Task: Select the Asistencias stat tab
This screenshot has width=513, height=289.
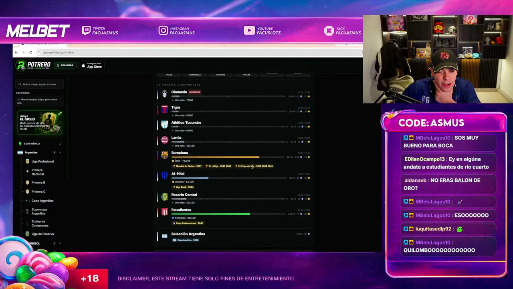Action: pos(195,75)
